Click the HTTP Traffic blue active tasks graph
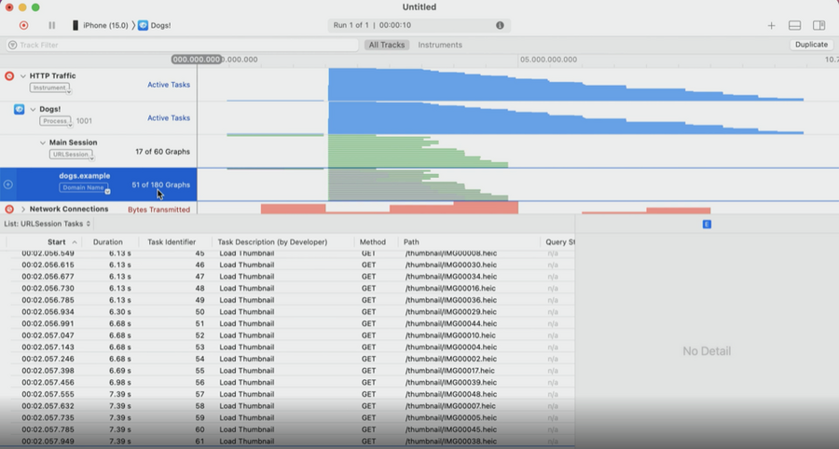The width and height of the screenshot is (839, 449). click(566, 86)
